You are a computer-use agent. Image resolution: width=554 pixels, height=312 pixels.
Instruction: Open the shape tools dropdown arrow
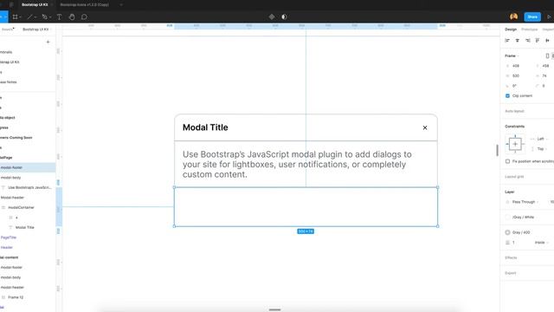click(x=35, y=17)
